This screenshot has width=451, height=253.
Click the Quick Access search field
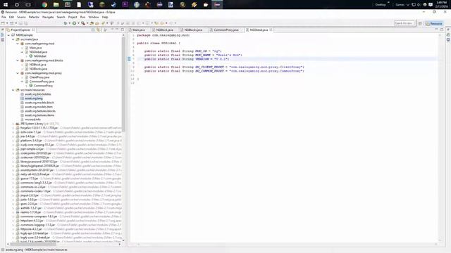(404, 23)
